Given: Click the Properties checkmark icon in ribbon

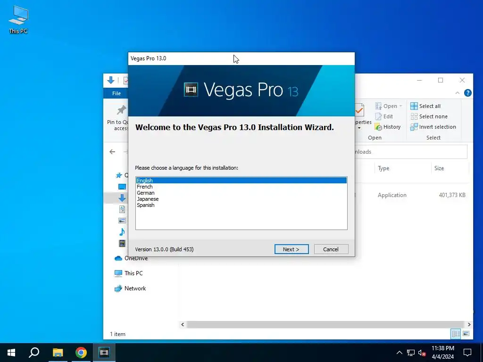Looking at the screenshot, I should tap(360, 110).
